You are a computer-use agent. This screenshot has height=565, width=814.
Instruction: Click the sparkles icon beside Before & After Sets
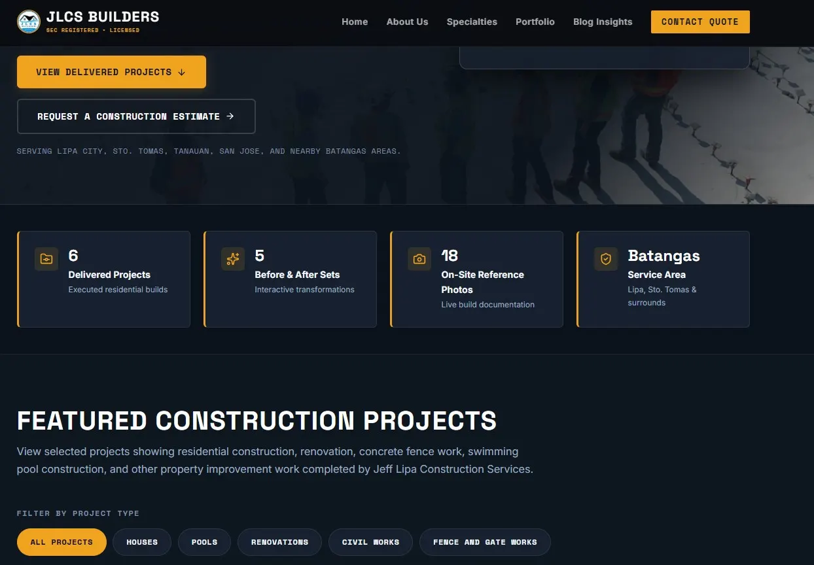coord(233,259)
